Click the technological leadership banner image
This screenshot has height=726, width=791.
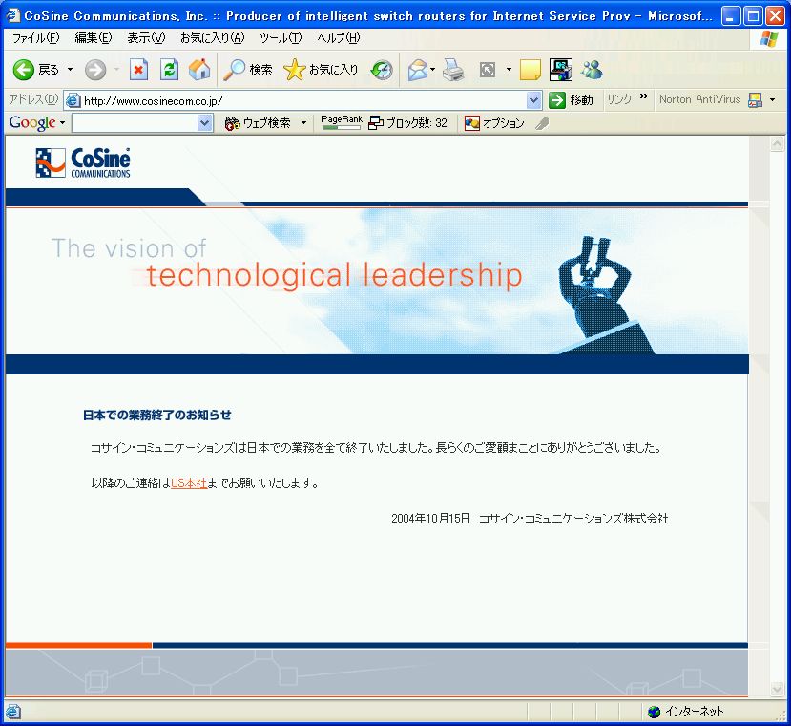(377, 281)
